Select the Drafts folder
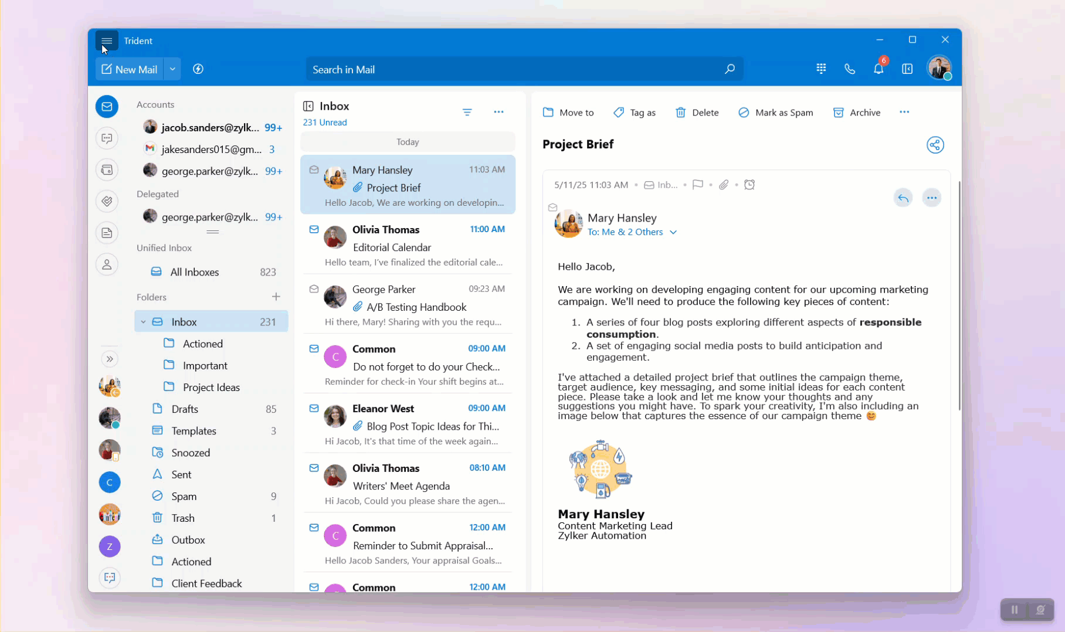This screenshot has height=632, width=1065. click(x=212, y=409)
